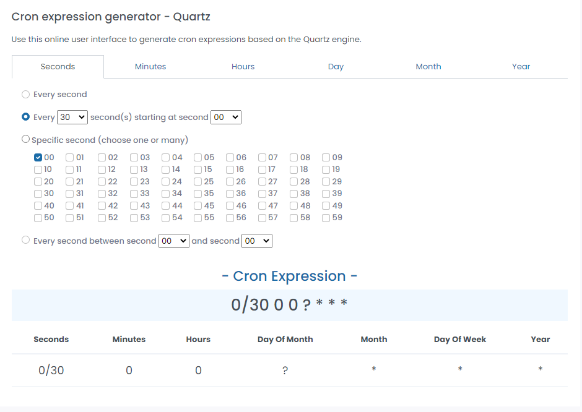Check the 45 second checkbox
This screenshot has height=412, width=582.
(198, 206)
